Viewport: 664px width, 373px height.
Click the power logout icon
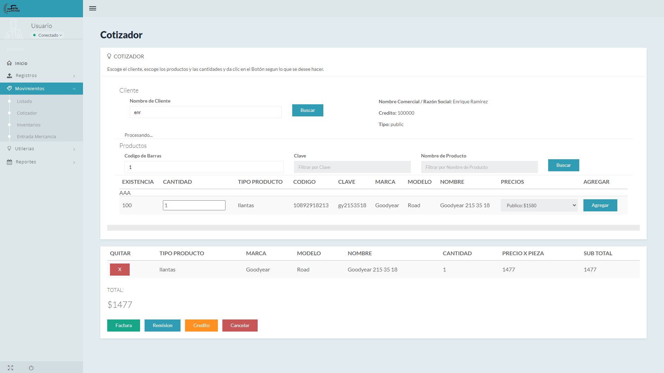click(31, 368)
